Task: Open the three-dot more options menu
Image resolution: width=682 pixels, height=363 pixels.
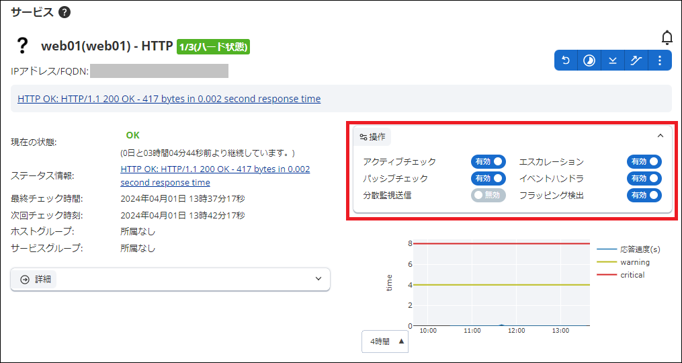Action: 660,61
